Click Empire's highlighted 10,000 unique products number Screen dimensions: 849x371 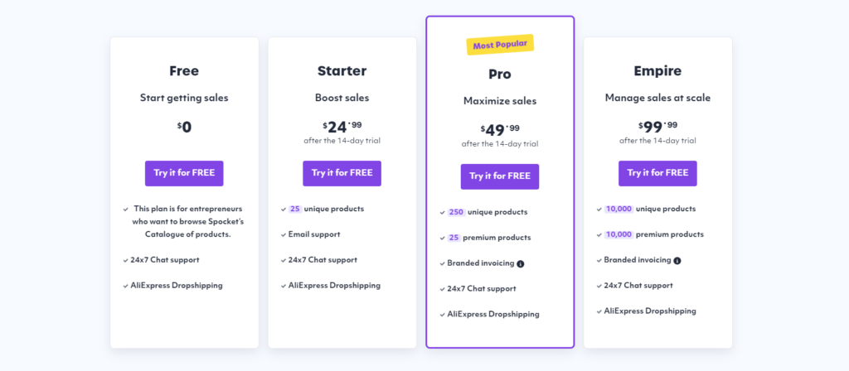click(x=619, y=209)
